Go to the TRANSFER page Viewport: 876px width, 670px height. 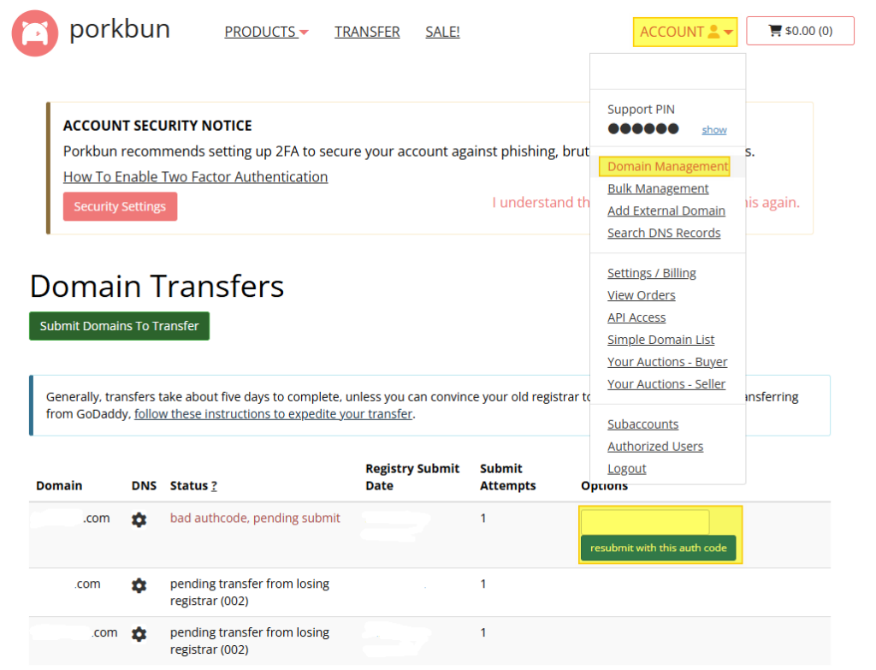[x=367, y=33]
